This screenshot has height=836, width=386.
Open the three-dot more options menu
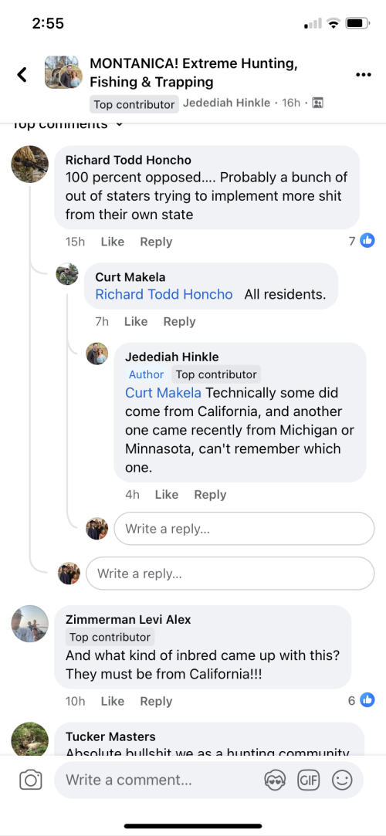(363, 75)
